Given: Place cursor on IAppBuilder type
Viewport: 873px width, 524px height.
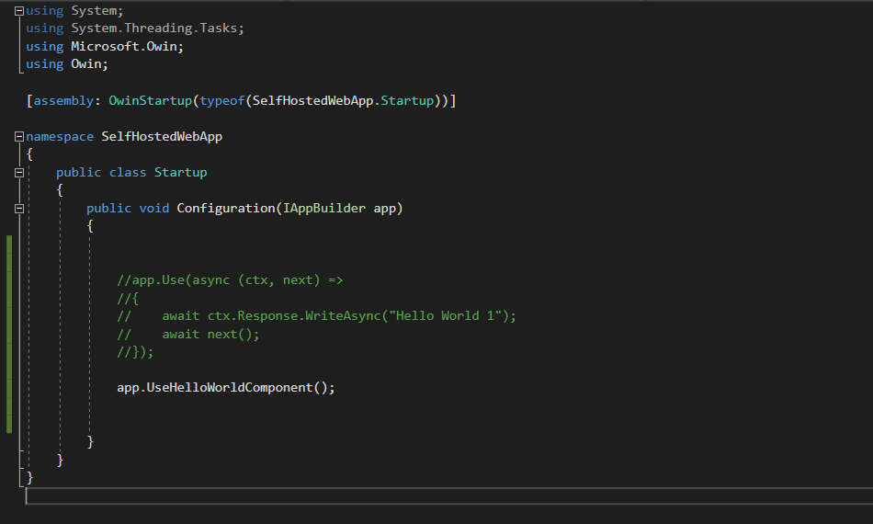Looking at the screenshot, I should tap(323, 209).
